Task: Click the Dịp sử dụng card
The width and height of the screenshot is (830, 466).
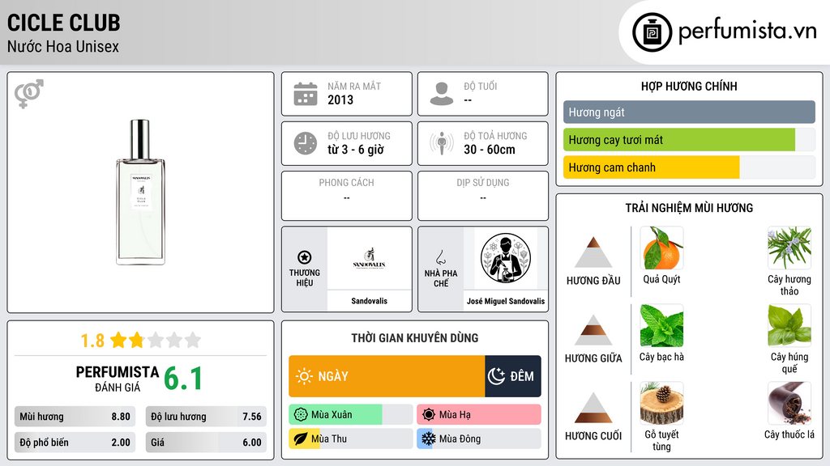Action: point(483,196)
